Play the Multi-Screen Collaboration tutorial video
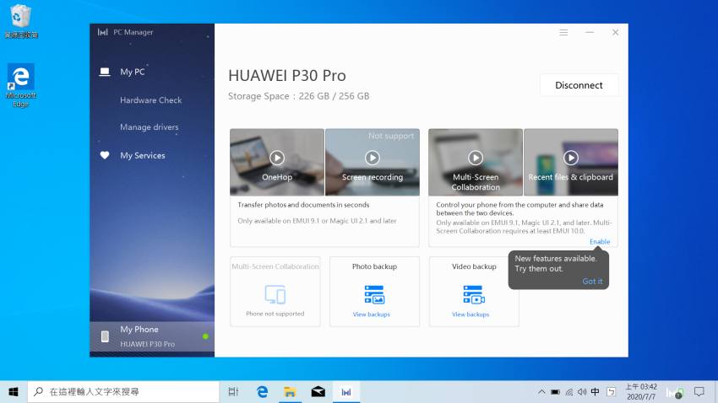 pyautogui.click(x=476, y=158)
